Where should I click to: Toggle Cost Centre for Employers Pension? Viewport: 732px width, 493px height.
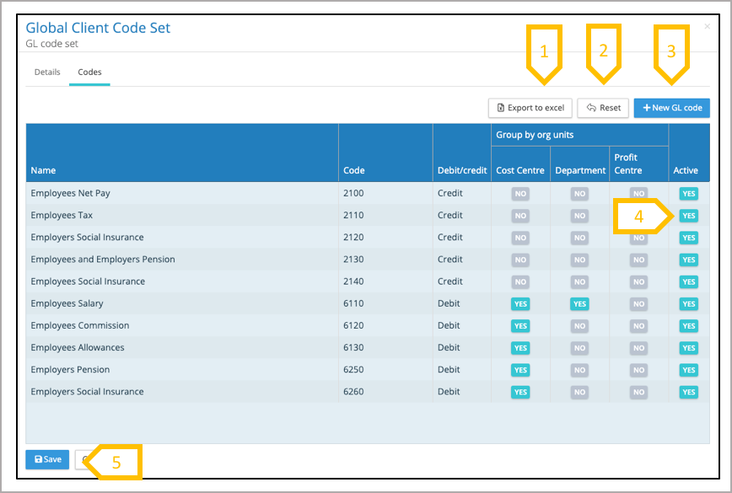(520, 370)
